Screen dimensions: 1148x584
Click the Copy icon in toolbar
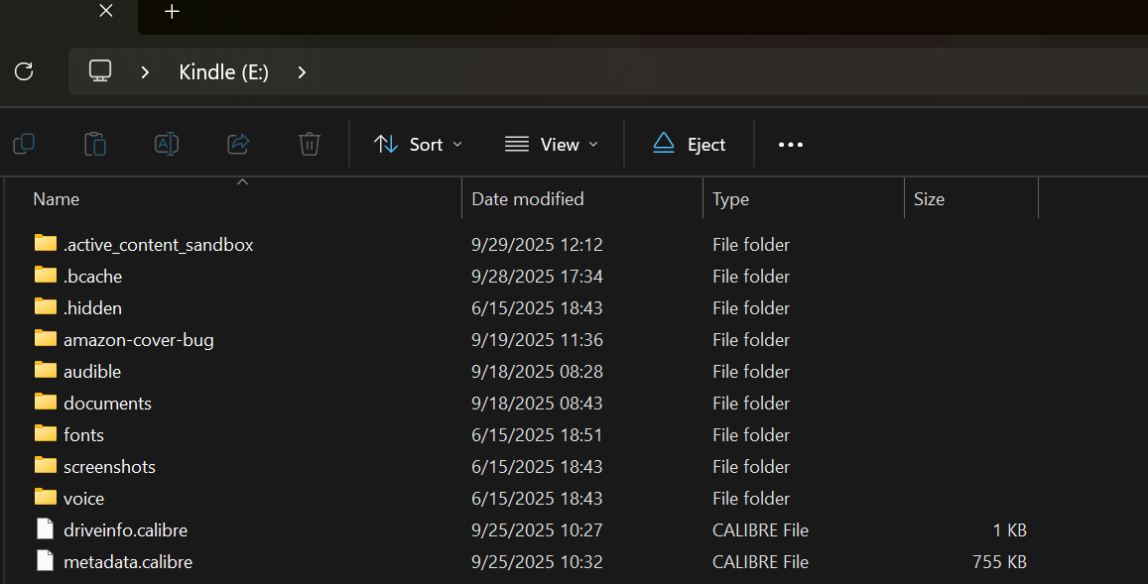[x=24, y=145]
